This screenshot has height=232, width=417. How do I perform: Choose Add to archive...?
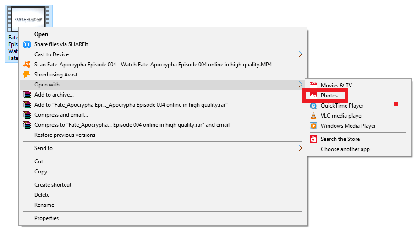pyautogui.click(x=54, y=95)
